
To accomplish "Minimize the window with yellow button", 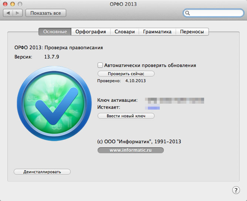I will (13, 4).
